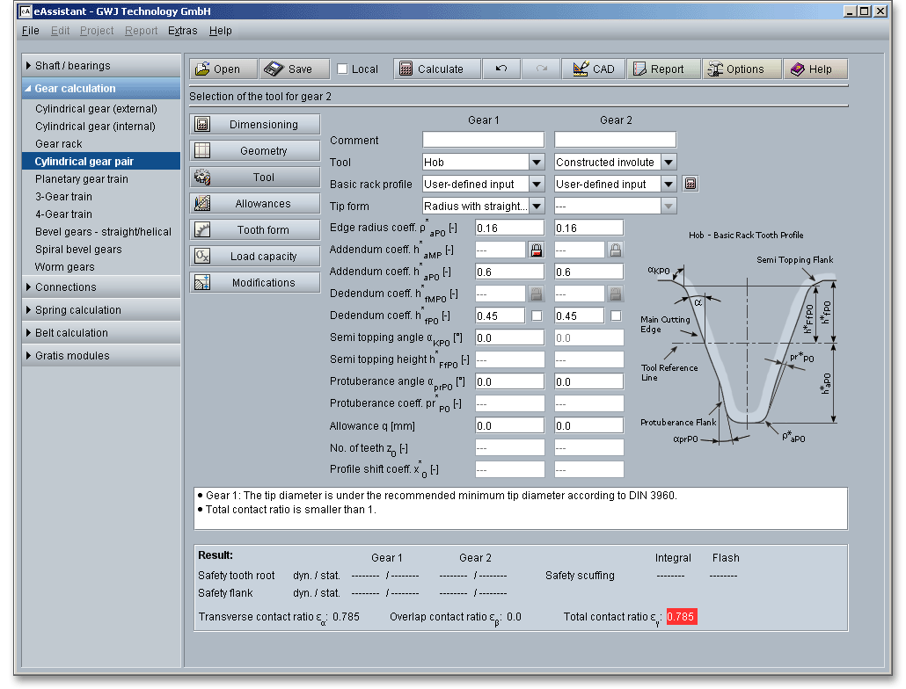Unlock Gear 1 addendum coeff. padlock
The width and height of the screenshot is (906, 689).
point(535,250)
